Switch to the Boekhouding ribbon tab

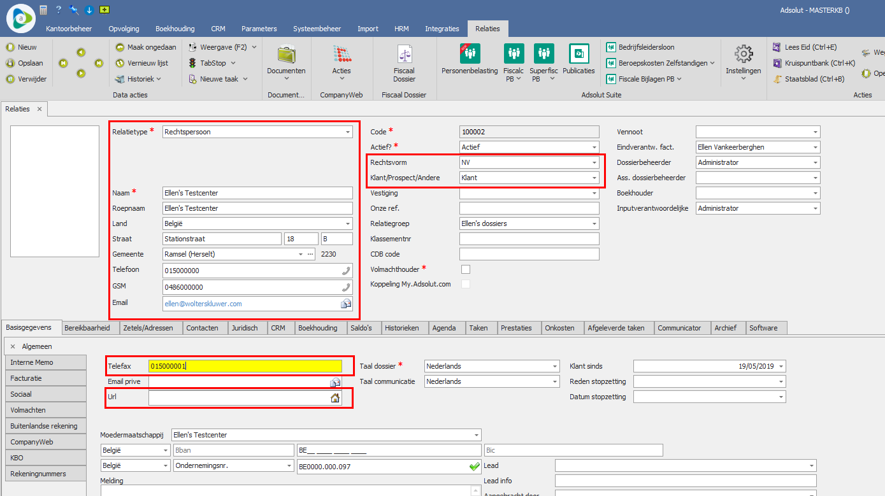pyautogui.click(x=175, y=29)
